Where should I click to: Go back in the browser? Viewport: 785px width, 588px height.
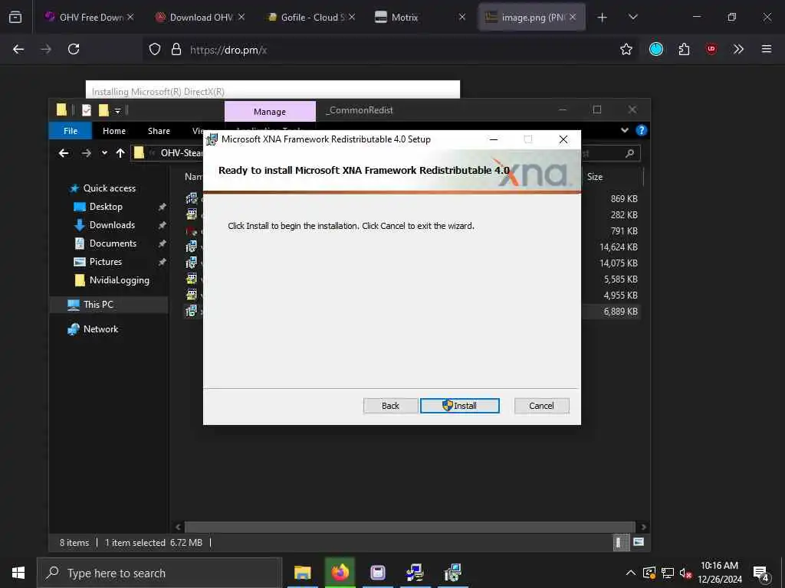click(18, 49)
